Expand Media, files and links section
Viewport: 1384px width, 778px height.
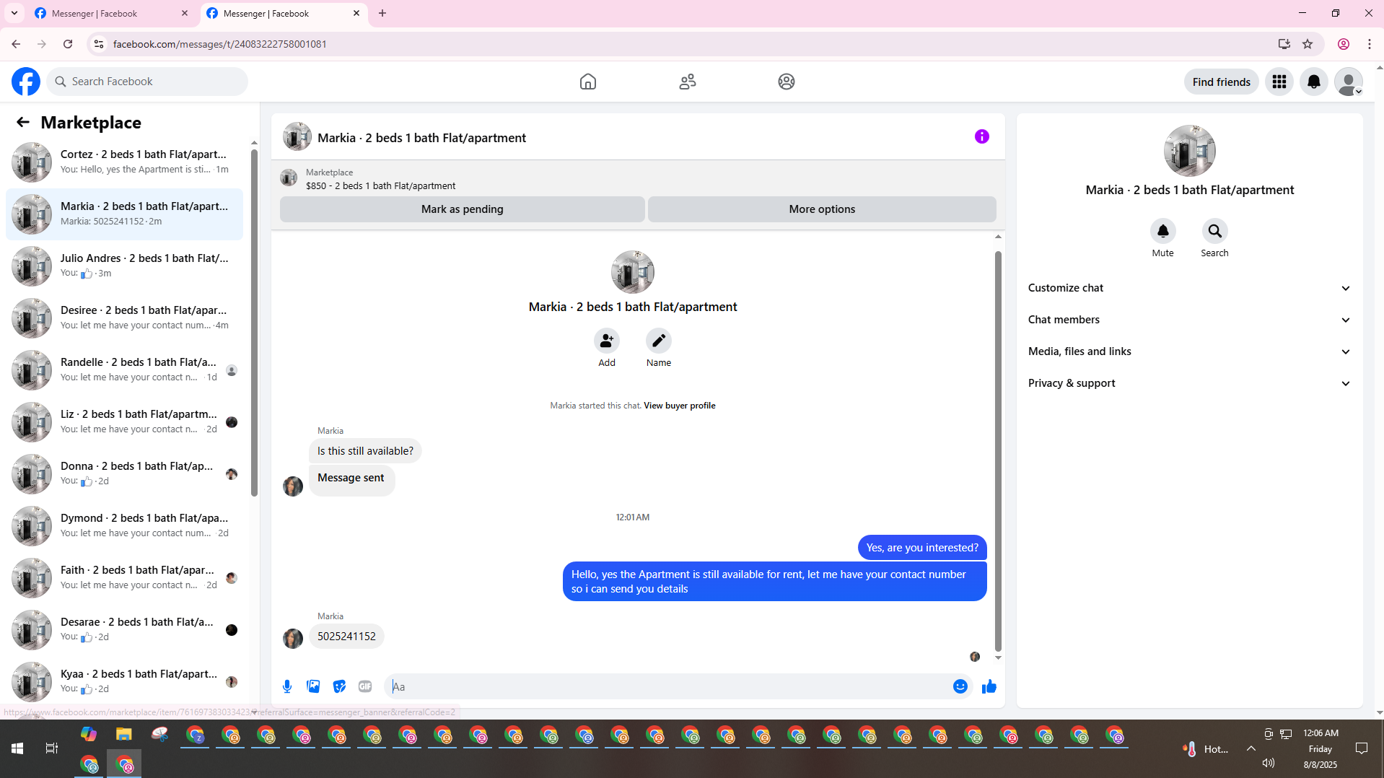(1189, 351)
